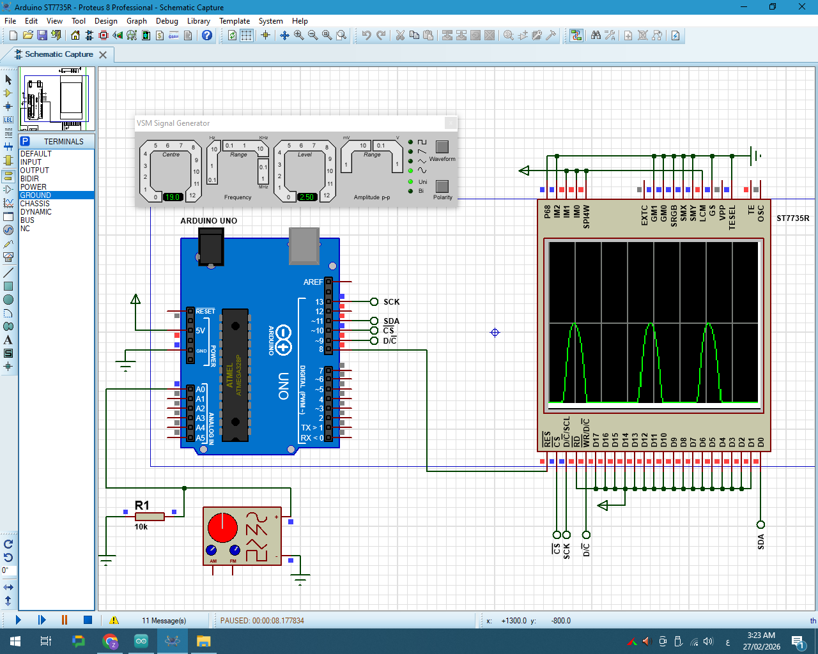This screenshot has width=818, height=654.
Task: Toggle the Wire Autorouter icon
Action: 576,35
